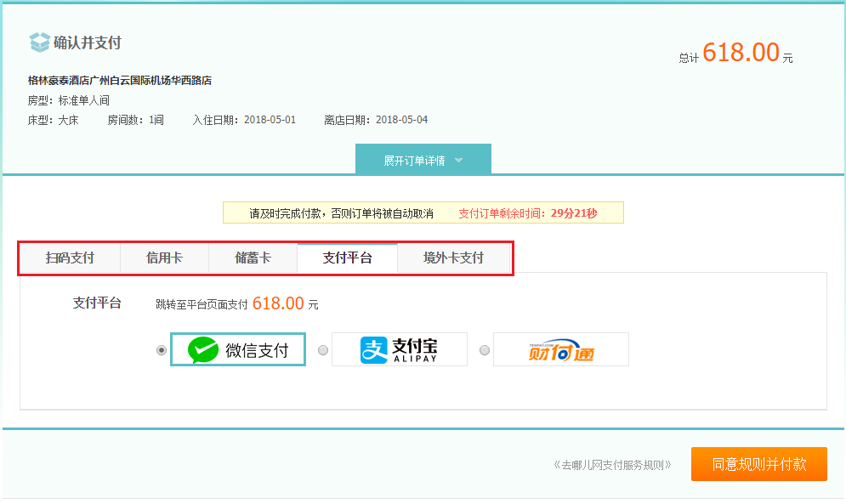Click the 离店日期 2018-05-04 text
The width and height of the screenshot is (846, 504).
(x=376, y=120)
